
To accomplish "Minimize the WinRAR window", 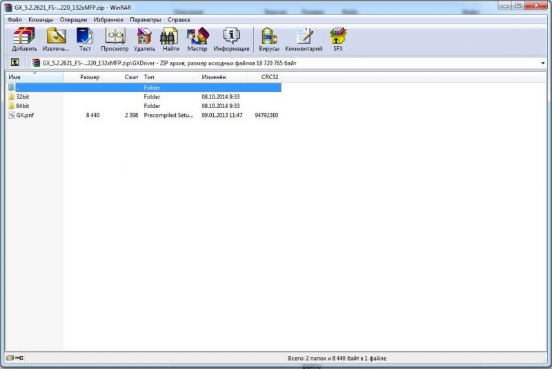I will [x=505, y=6].
